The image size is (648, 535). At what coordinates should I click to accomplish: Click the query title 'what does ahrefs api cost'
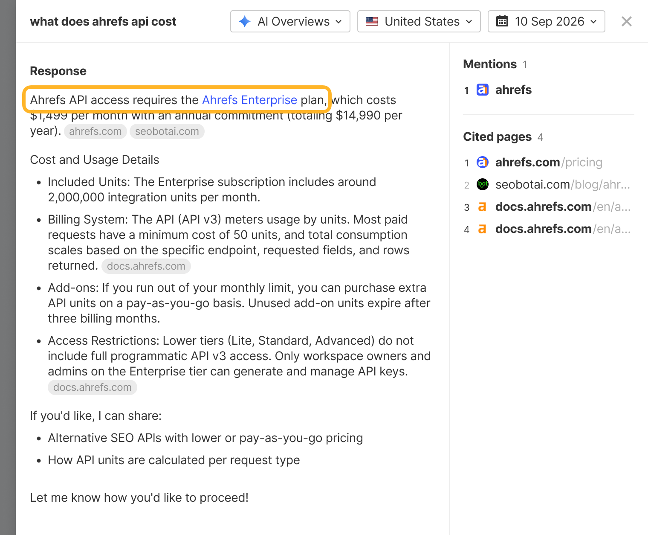click(103, 21)
